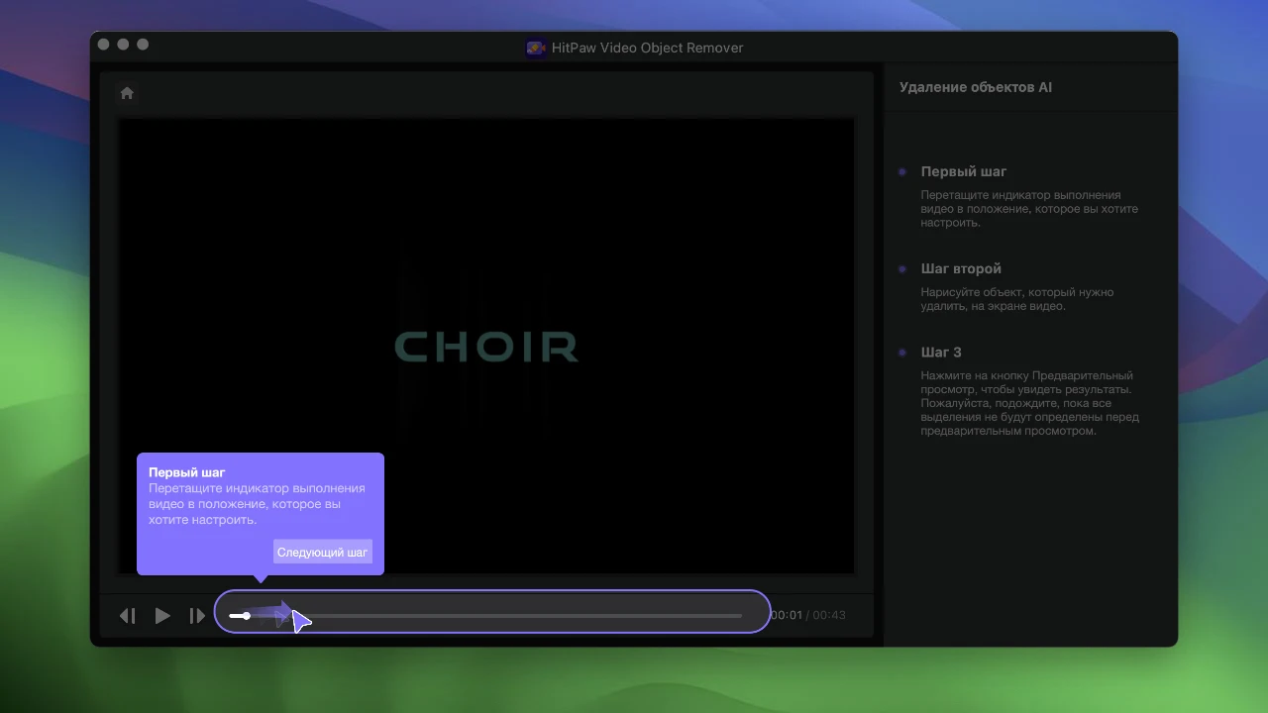Click the bullet beside Шаг второй

(x=902, y=268)
